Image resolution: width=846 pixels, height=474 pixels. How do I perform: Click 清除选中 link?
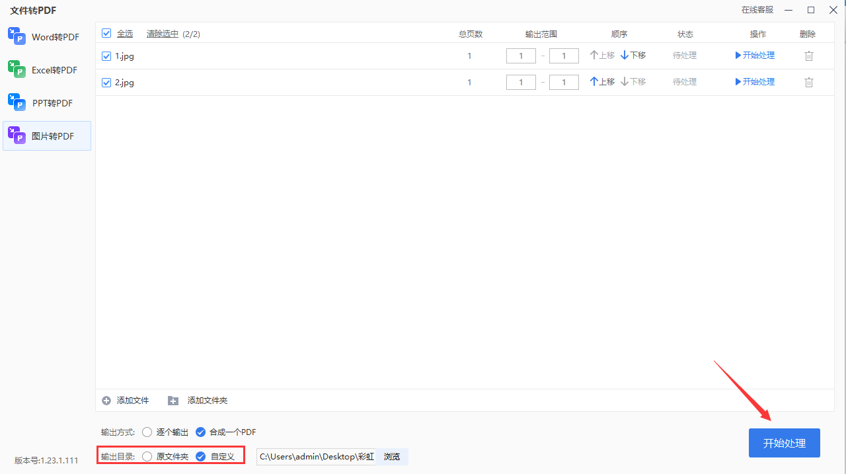pyautogui.click(x=163, y=34)
